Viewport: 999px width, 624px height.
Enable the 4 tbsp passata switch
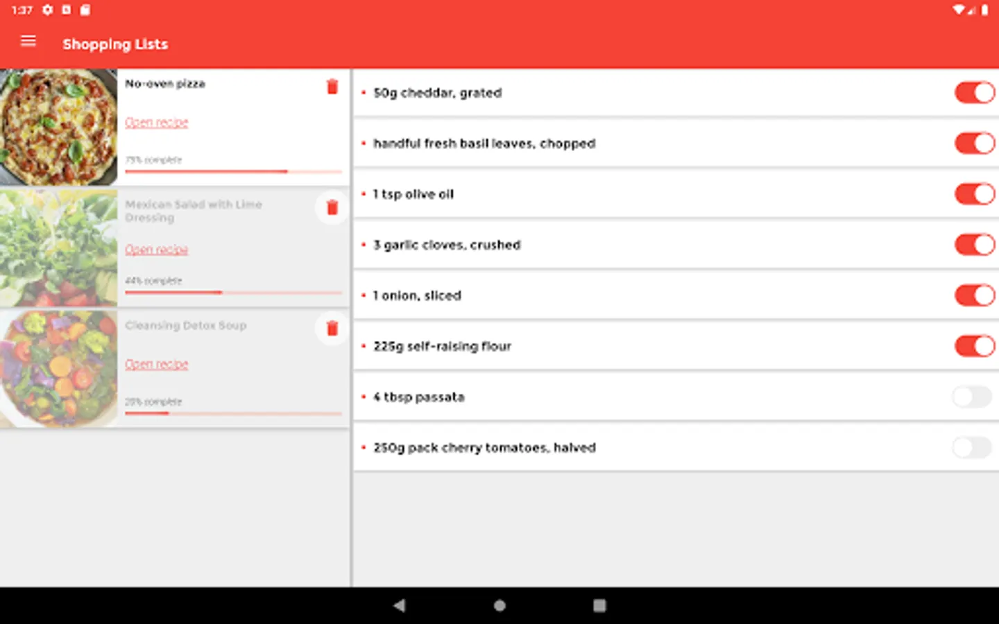coord(972,397)
